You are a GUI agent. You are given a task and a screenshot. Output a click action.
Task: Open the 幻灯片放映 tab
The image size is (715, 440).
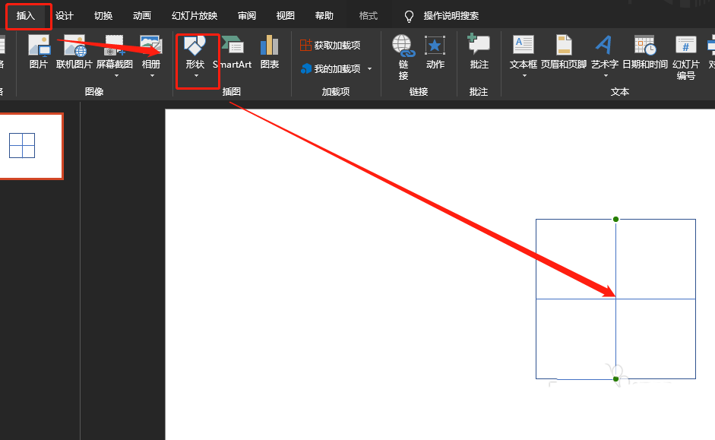[x=195, y=16]
